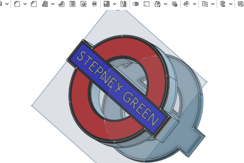The image size is (244, 163).
Task: Select the Transform tool
Action: click(x=158, y=4)
